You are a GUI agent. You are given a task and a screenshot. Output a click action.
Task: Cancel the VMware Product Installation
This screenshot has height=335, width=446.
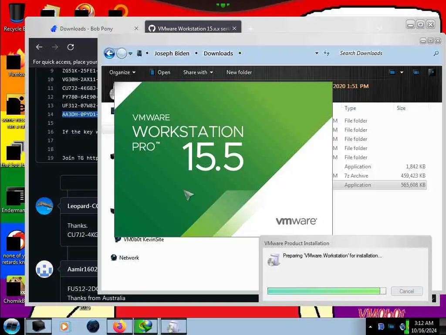point(407,291)
